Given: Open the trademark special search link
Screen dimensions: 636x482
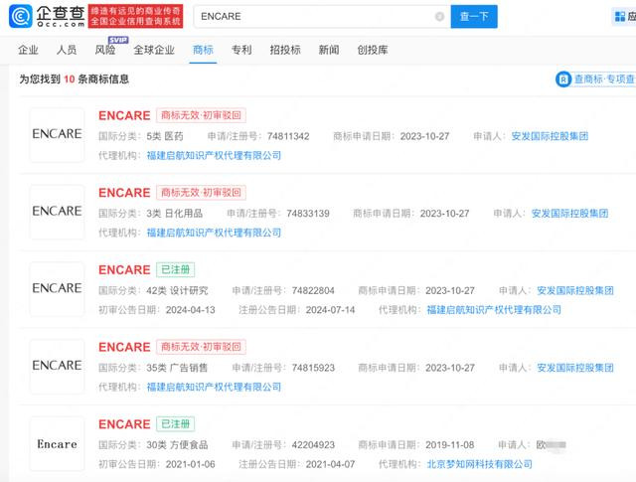Looking at the screenshot, I should point(595,80).
